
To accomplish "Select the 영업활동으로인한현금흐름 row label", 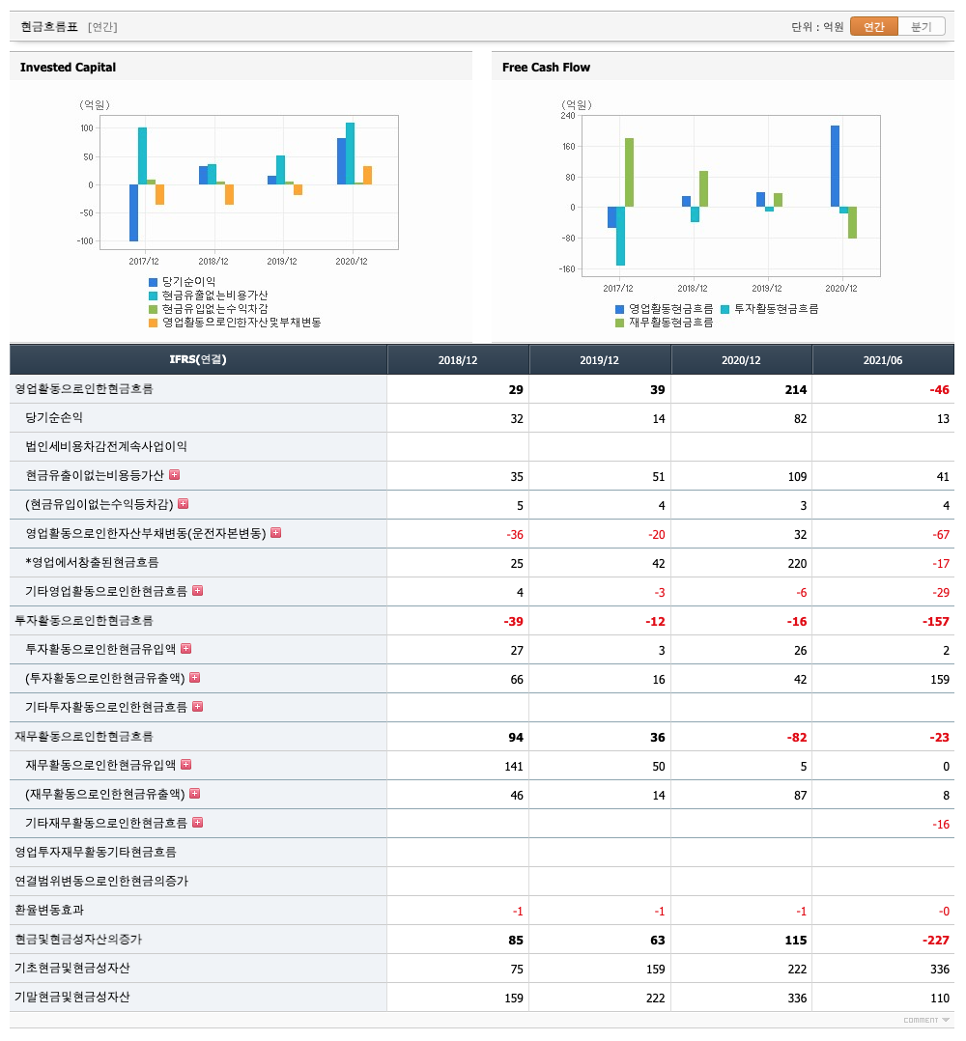I will (x=84, y=388).
